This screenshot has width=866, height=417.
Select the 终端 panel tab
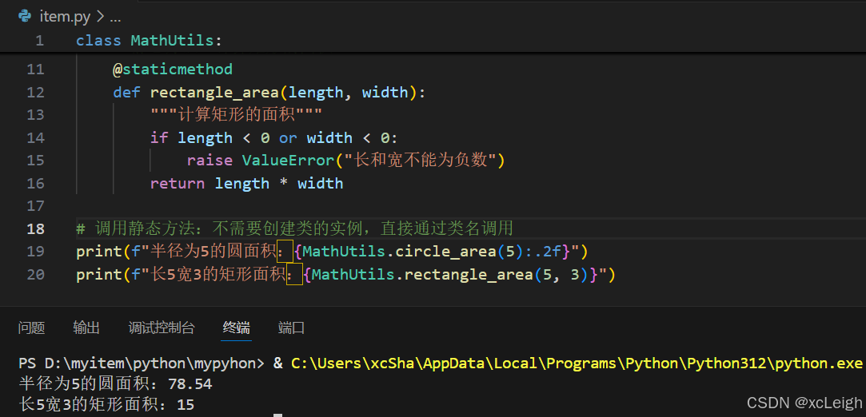pos(237,328)
